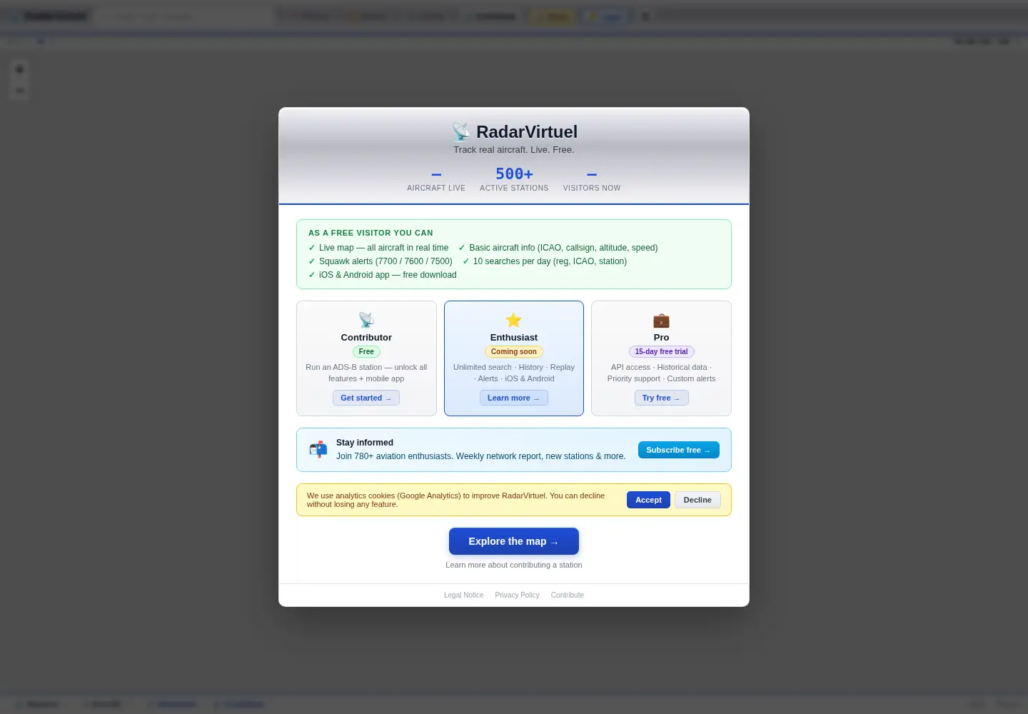The width and height of the screenshot is (1028, 714).
Task: Click the Squawk alerts (7700 / 7600 / 7500) line
Action: click(381, 261)
